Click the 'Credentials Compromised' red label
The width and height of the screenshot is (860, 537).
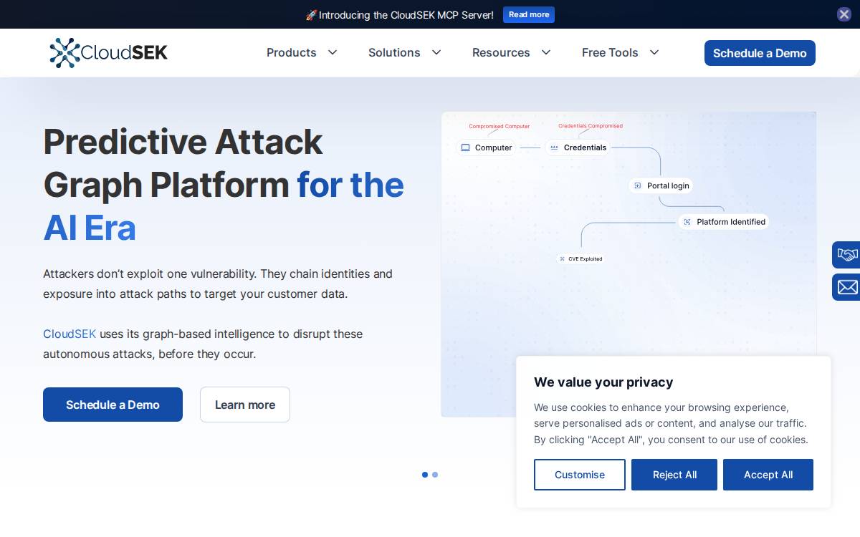[591, 126]
